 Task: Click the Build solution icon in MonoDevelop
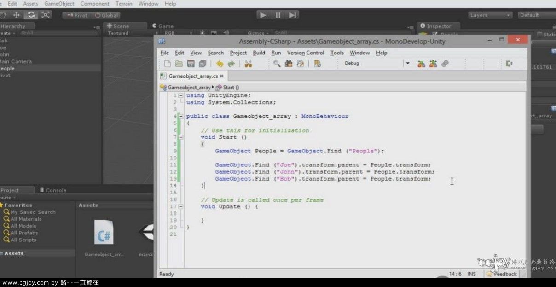coord(421,64)
